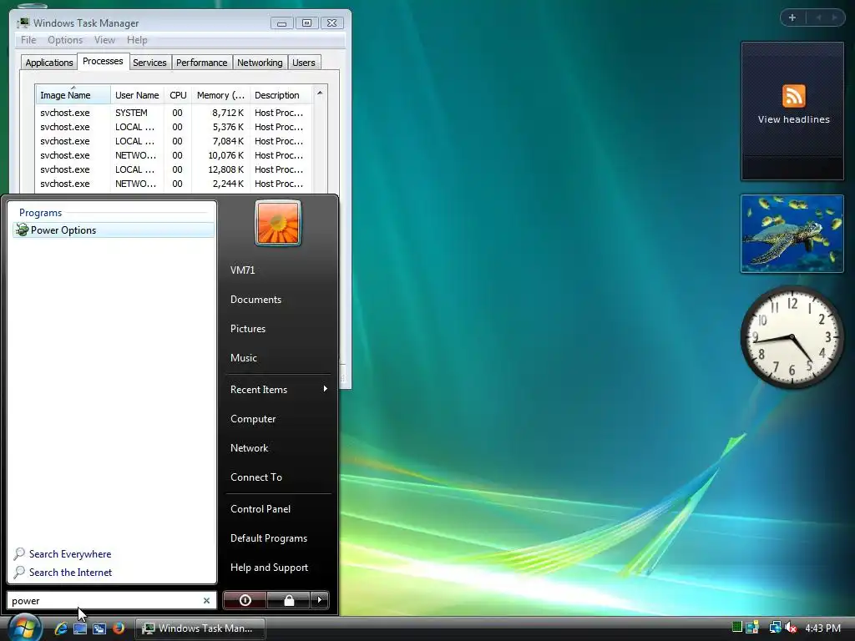
Task: Open Documents from Start menu
Action: (x=255, y=300)
